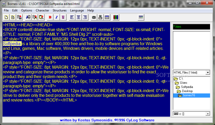215x125 pixels.
Task: Click the <HTML><HEAD></HEAD> line in editor
Action: (28, 25)
